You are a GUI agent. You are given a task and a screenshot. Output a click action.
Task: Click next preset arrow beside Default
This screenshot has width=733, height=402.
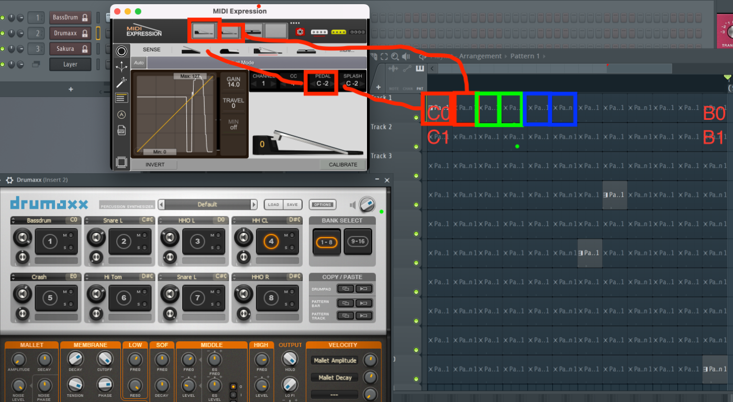(254, 205)
